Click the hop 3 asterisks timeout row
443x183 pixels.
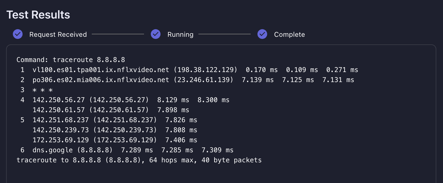point(43,90)
